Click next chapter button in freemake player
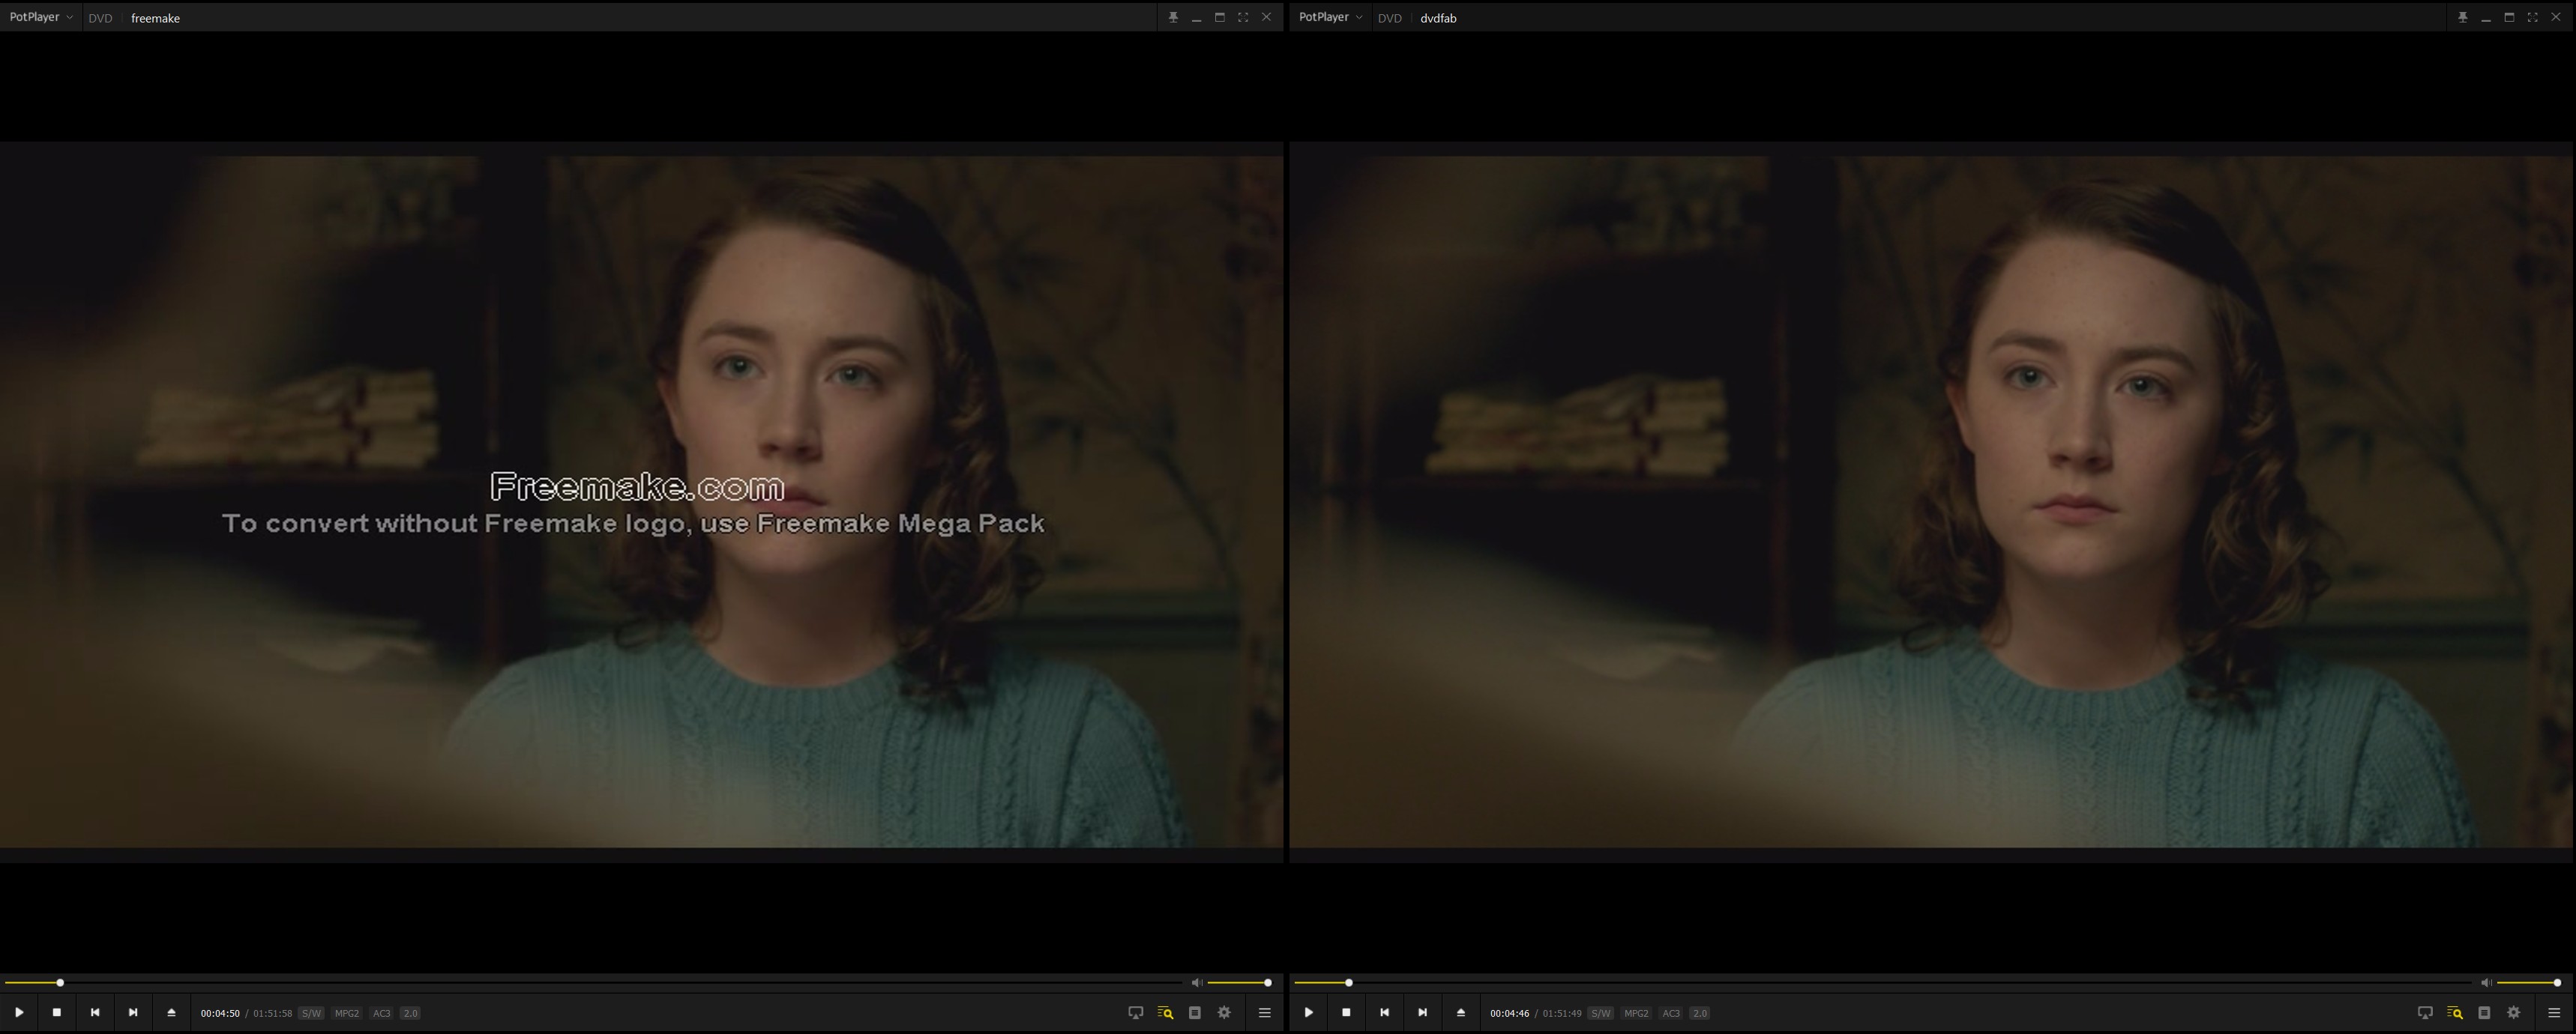Viewport: 2576px width, 1034px height. coord(133,1012)
